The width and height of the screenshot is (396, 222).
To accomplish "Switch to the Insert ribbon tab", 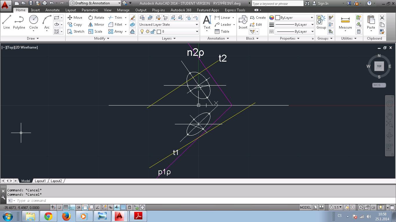I will [35, 10].
